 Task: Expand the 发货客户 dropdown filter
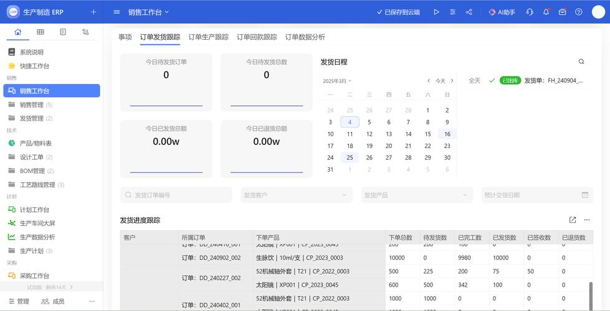[297, 195]
